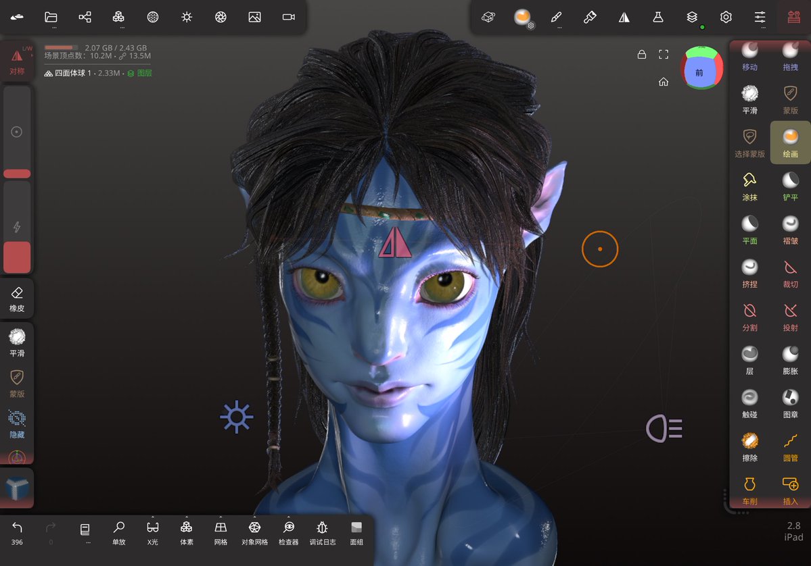This screenshot has width=811, height=566.
Task: Select the 挤捏 (Pinch) brush
Action: [x=749, y=273]
